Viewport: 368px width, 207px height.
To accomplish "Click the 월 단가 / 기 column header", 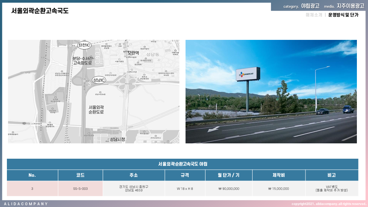I will (228, 175).
